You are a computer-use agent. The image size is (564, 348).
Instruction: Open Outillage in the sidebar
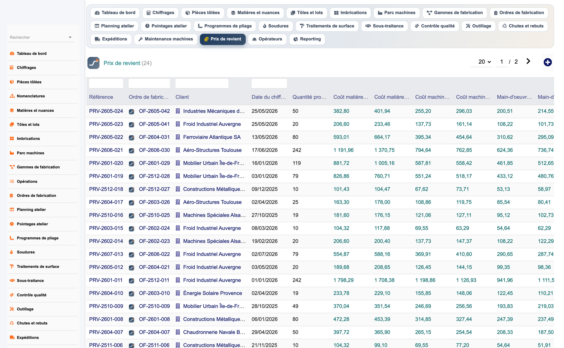[x=25, y=309]
